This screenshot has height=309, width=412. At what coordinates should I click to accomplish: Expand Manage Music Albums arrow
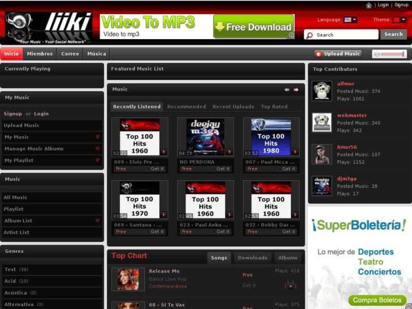[x=97, y=149]
